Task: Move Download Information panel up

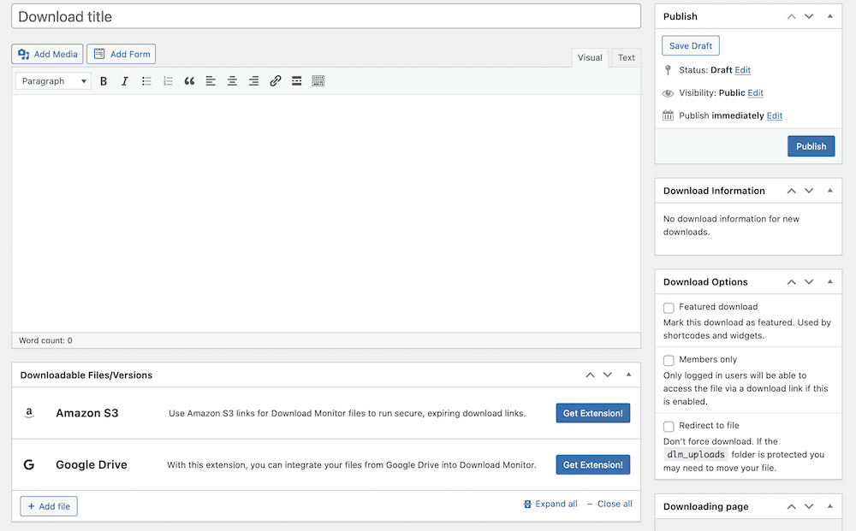Action: [x=792, y=191]
